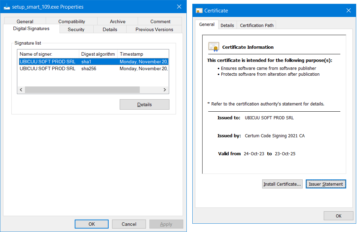
Task: Click the signature list horizontal scrollbar thumb
Action: coord(82,90)
